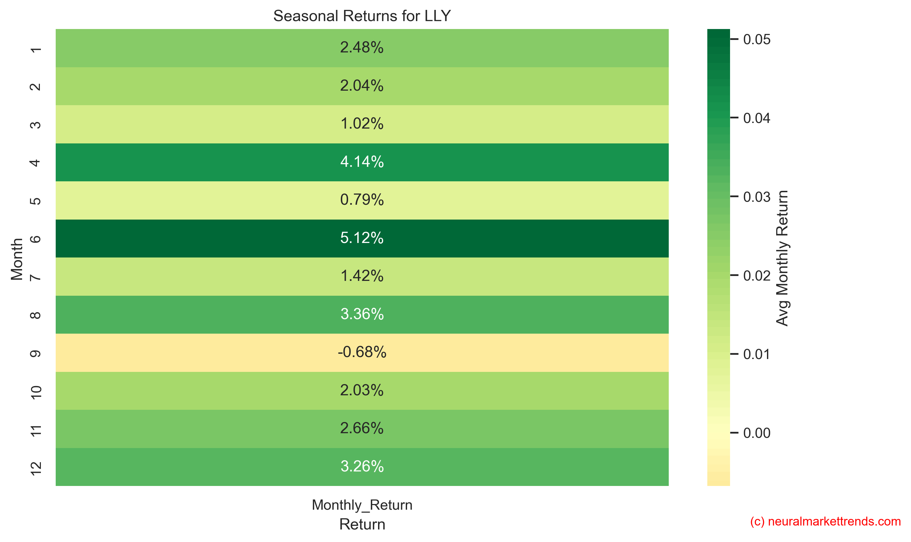The image size is (911, 542).
Task: Click the 0.00 tick label on colorbar
Action: pos(756,433)
